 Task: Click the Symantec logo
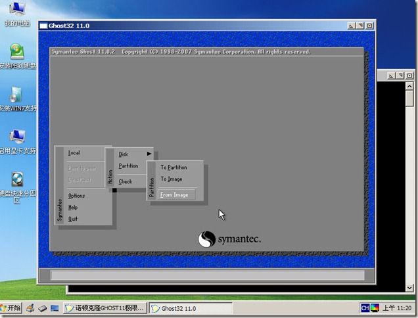point(229,239)
